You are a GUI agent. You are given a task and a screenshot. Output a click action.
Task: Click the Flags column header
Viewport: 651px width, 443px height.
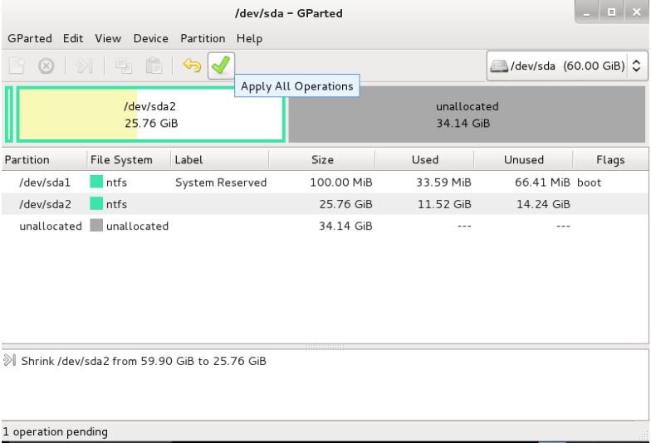click(610, 159)
